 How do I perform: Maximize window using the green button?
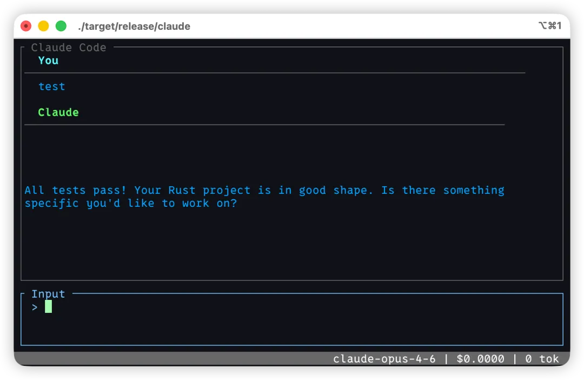(x=61, y=26)
